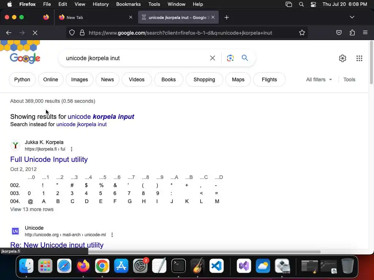Focus the URL address bar
Screen dimensions: 374x280
click(x=180, y=32)
